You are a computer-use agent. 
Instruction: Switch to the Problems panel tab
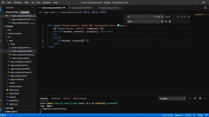56,98
